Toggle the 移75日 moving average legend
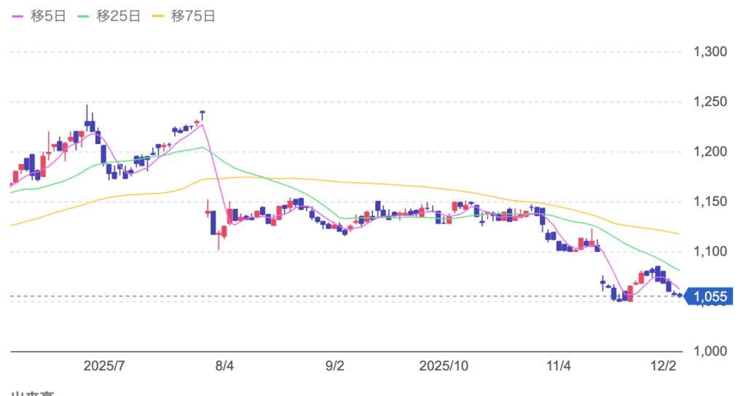Screen dimensions: 746x396 193,16
